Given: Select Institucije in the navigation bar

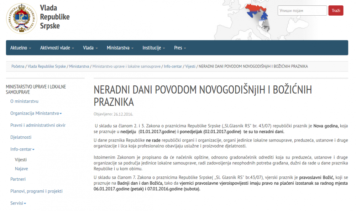Looking at the screenshot, I should click(154, 48).
